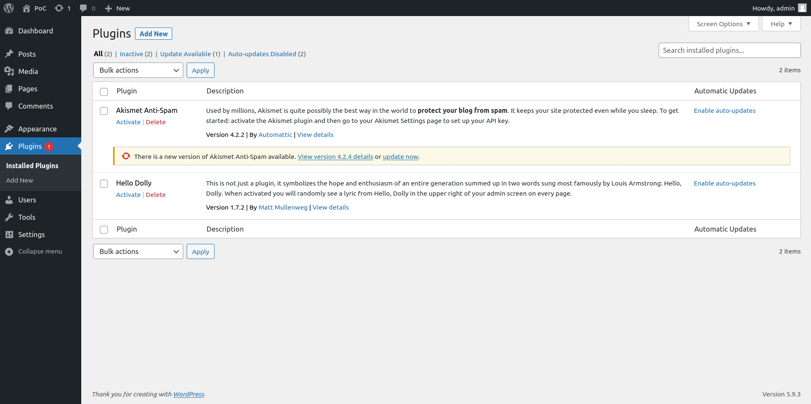The width and height of the screenshot is (811, 404).
Task: Open the WordPress footer link
Action: click(x=188, y=394)
